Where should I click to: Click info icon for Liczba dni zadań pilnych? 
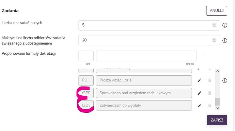(x=224, y=25)
